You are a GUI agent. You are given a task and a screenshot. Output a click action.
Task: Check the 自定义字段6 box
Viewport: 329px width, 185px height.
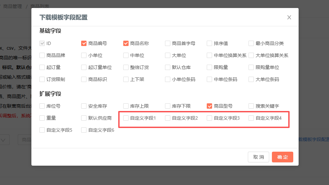[x=84, y=130]
